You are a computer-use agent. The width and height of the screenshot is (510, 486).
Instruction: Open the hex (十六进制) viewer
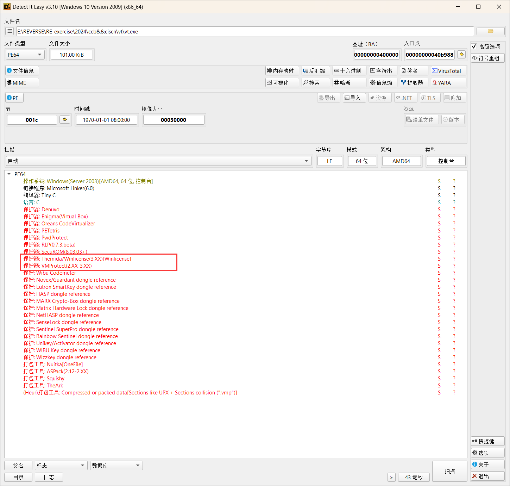(x=349, y=71)
